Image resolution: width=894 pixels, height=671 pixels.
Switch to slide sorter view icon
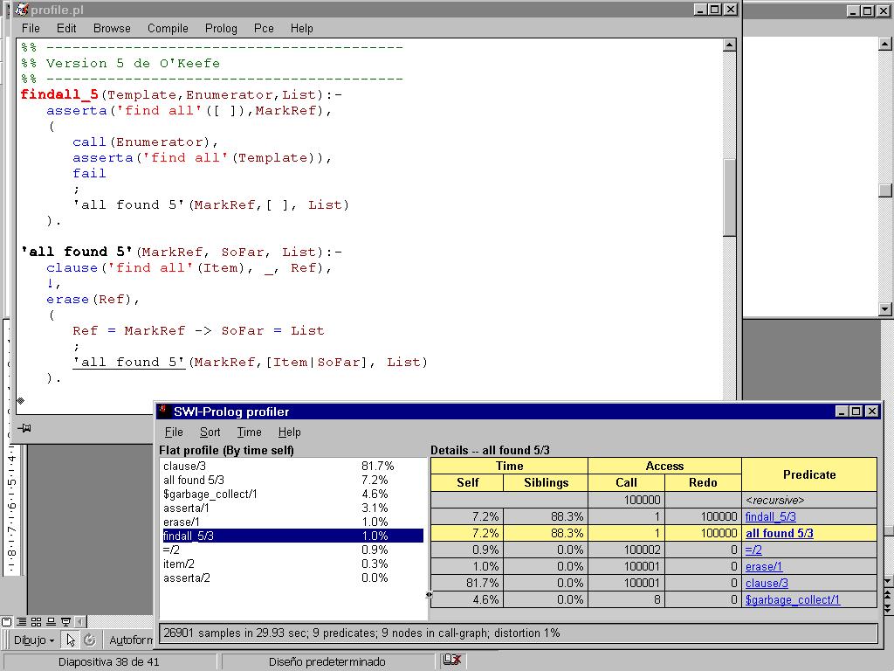coord(37,622)
